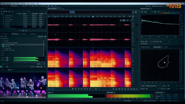Open the Multitrack menu in menu bar
The image size is (185, 104).
(9, 4)
